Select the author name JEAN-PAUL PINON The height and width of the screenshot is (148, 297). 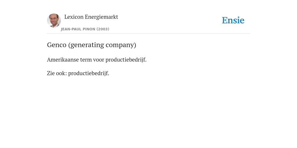tap(78, 29)
